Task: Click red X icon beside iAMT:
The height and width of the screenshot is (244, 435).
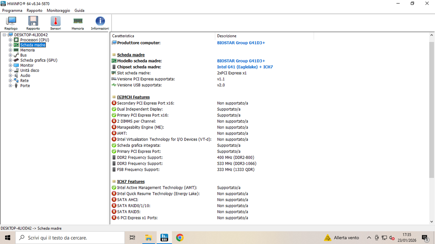Action: pos(114,134)
